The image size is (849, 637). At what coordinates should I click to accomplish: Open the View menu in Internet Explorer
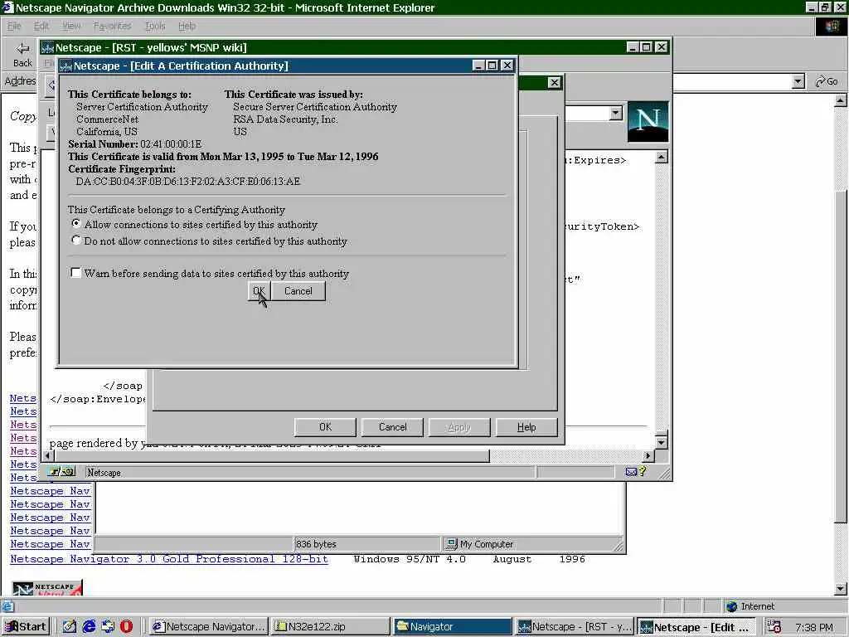pos(71,26)
